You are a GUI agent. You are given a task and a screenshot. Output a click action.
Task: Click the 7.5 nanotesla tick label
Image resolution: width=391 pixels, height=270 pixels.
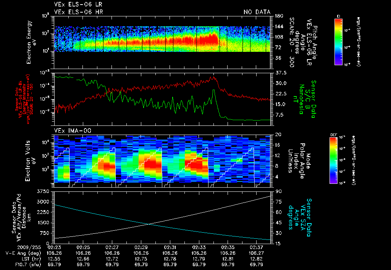point(279,115)
